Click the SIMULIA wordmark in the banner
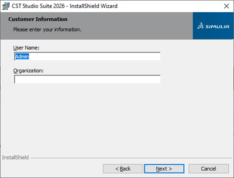 pyautogui.click(x=217, y=27)
